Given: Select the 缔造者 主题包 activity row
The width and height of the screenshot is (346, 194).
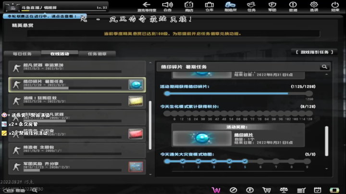Looking at the screenshot, I should [77, 150].
